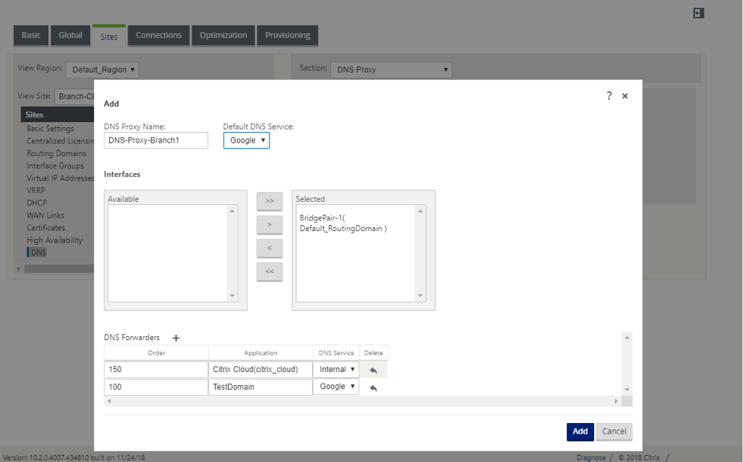Open the Section DNS Proxy dropdown
Image resolution: width=743 pixels, height=462 pixels.
pos(391,69)
